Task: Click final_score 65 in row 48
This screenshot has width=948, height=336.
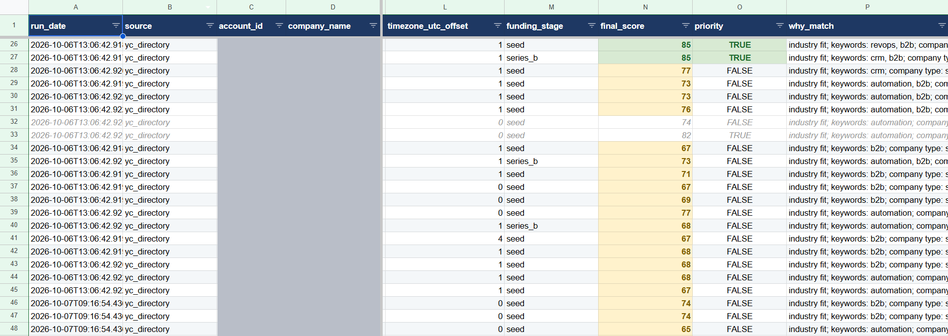Action: pos(645,329)
